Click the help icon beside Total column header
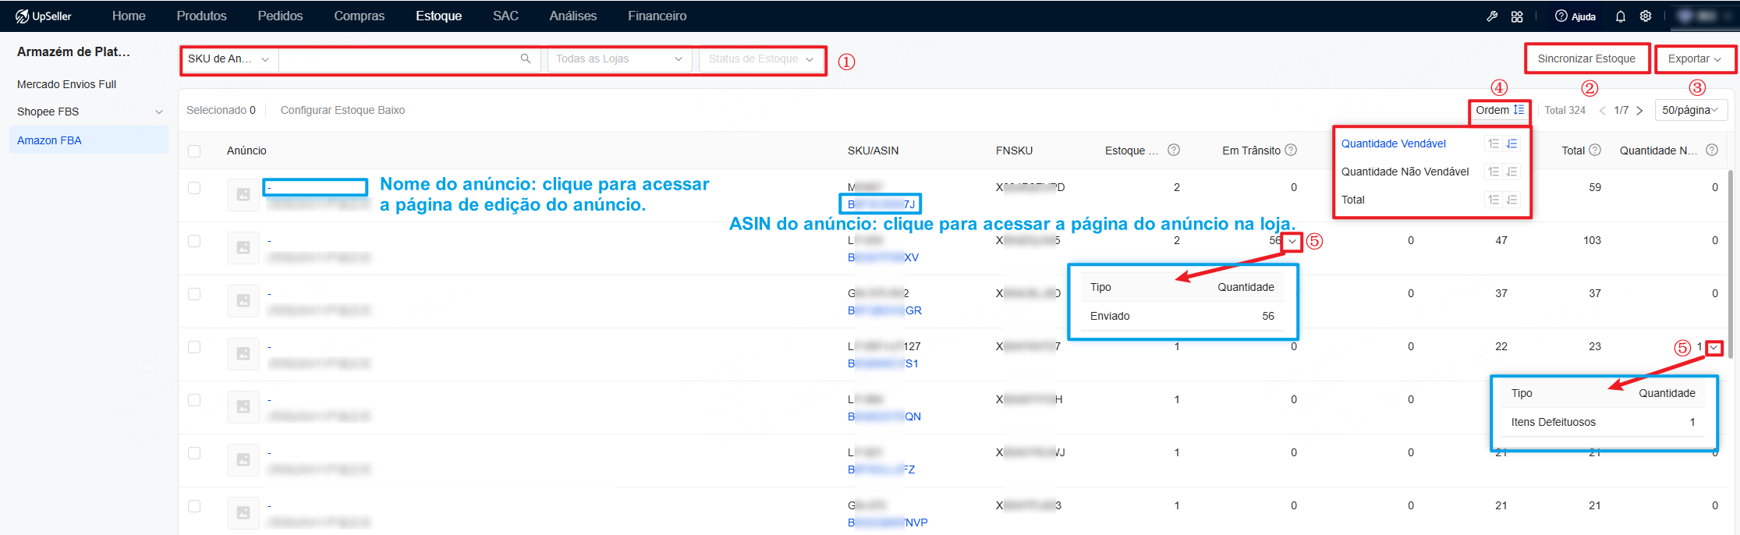 1595,150
